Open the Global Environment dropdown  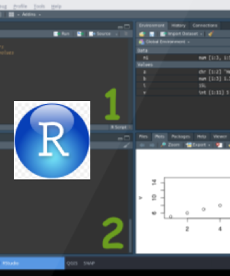164,42
